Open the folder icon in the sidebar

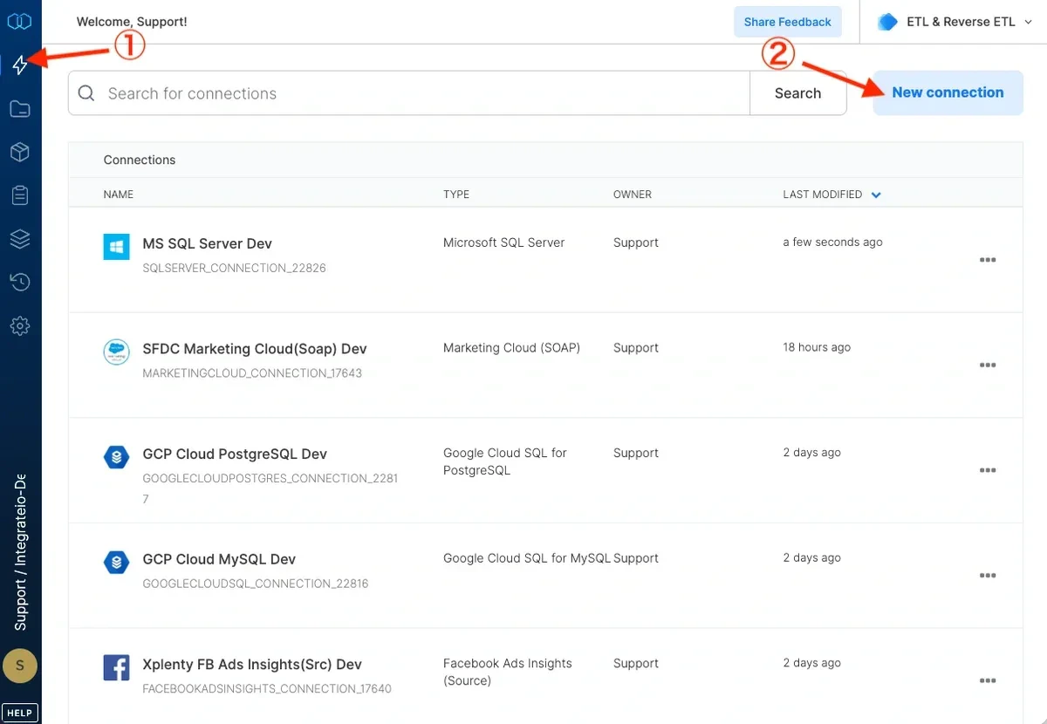pyautogui.click(x=20, y=108)
